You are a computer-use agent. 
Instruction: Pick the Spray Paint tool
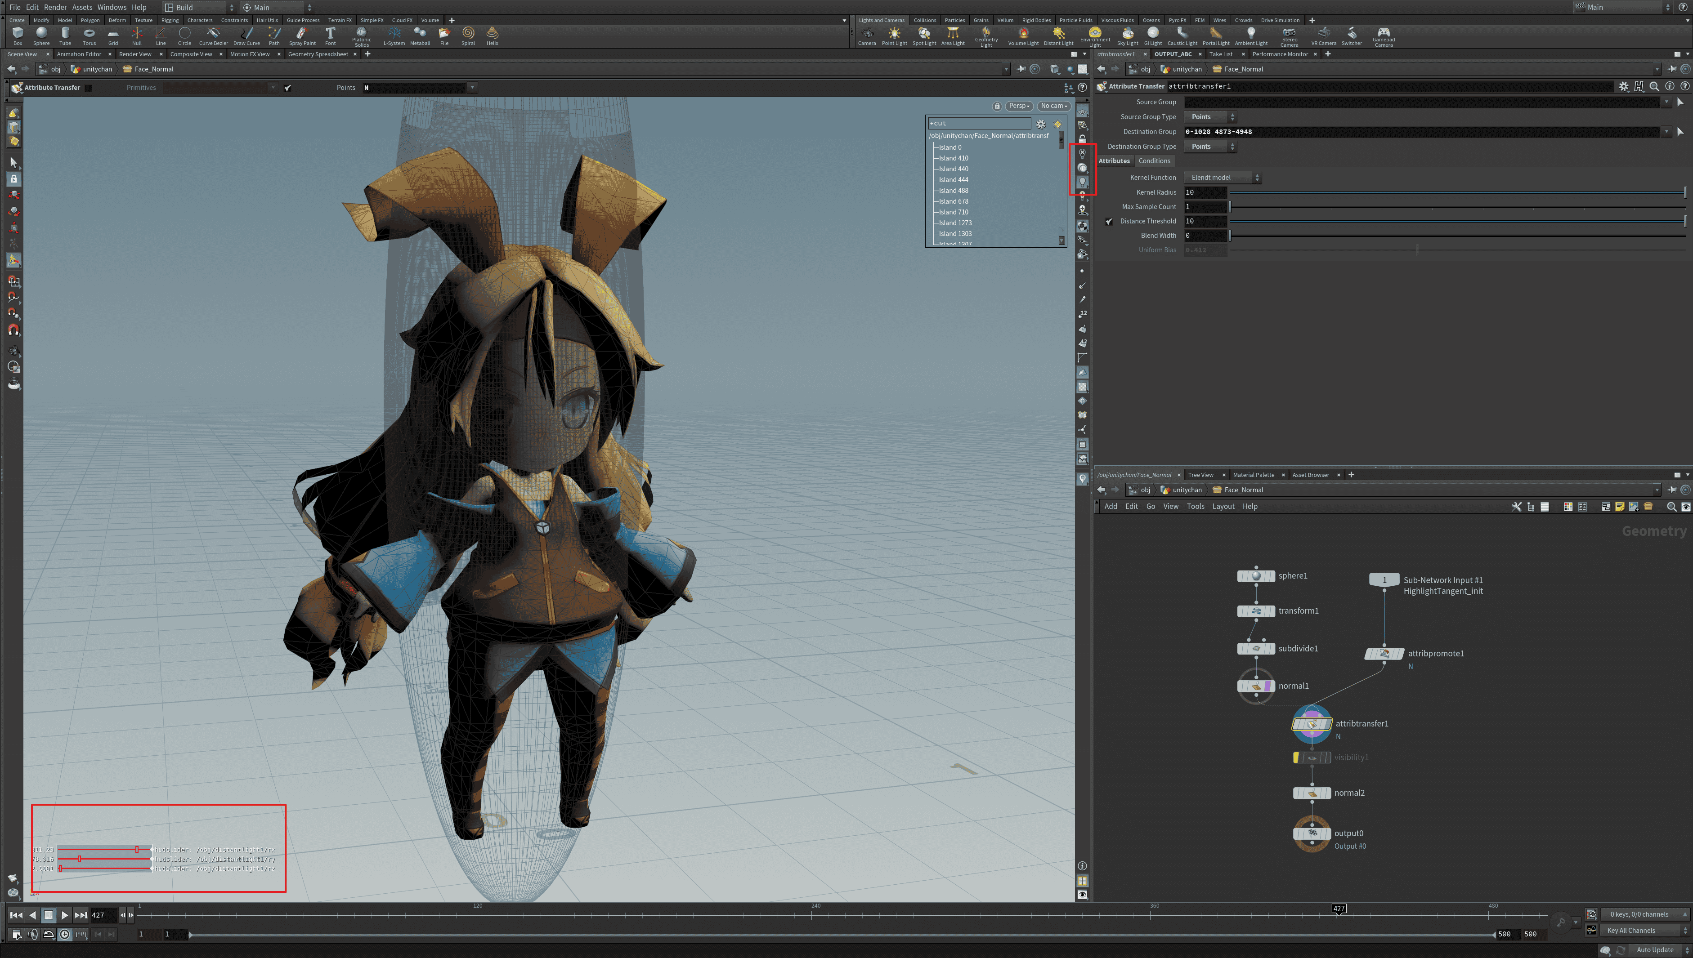(302, 36)
